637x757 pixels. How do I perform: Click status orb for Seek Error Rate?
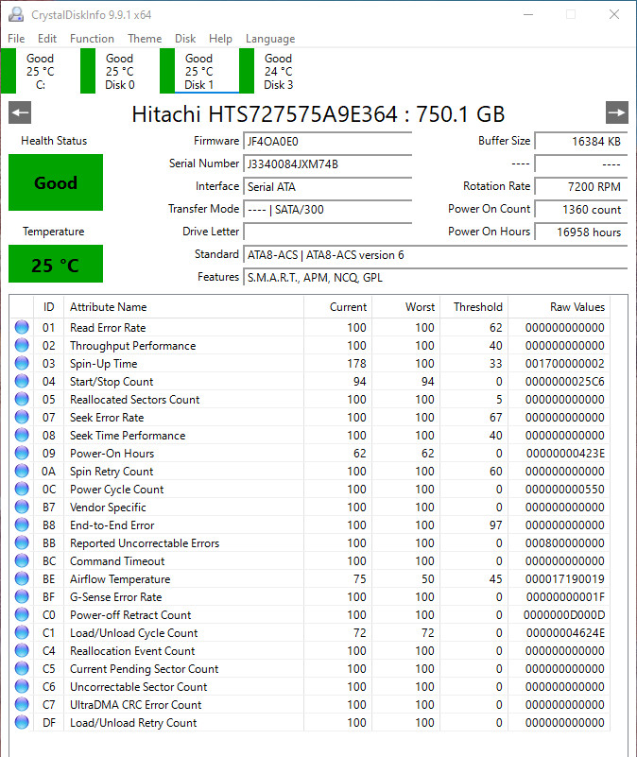tap(22, 417)
